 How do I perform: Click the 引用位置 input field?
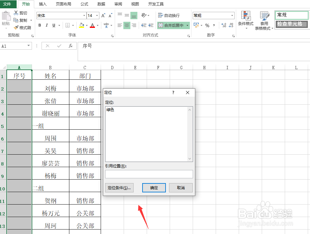tap(149, 174)
